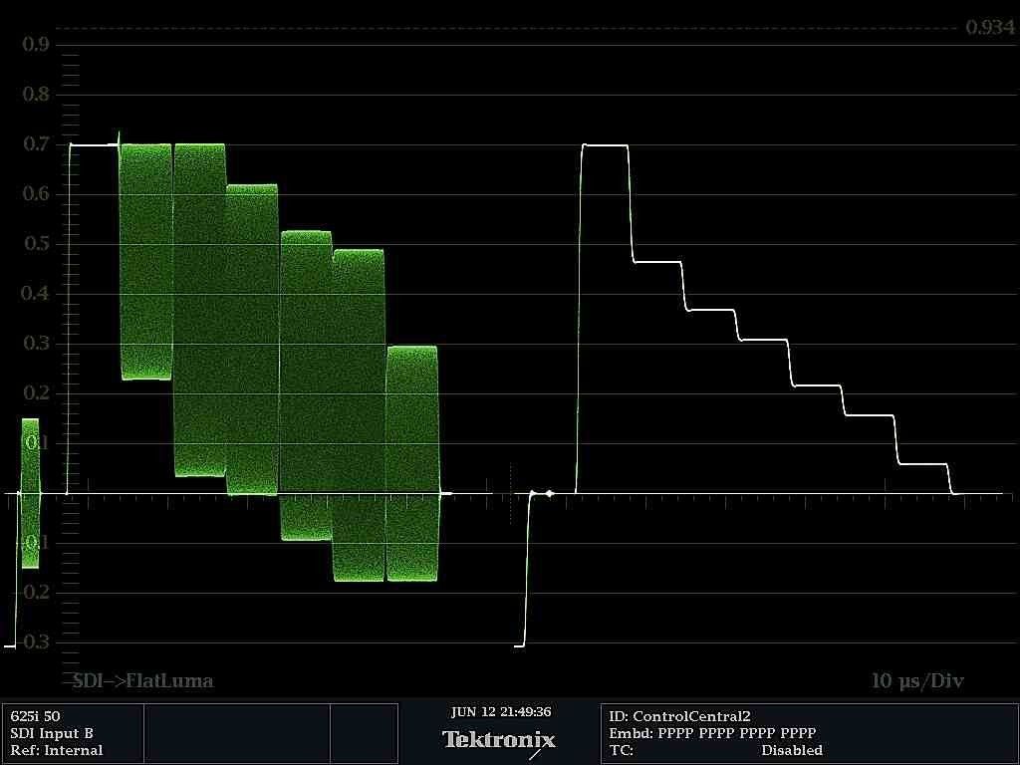Click the diagonal tick mark under Tektronix logo
The image size is (1020, 765).
(536, 754)
